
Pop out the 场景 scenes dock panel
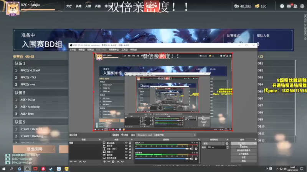(x=100, y=140)
